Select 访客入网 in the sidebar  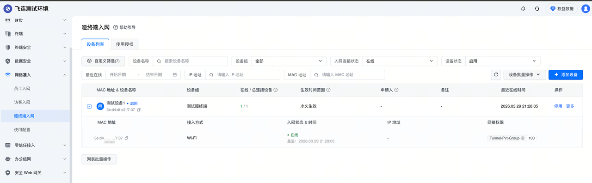point(22,102)
